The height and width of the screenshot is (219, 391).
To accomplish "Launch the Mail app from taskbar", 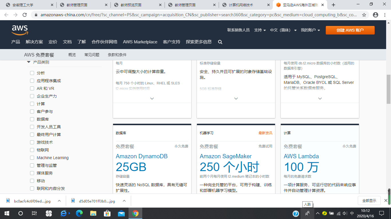I will click(121, 213).
